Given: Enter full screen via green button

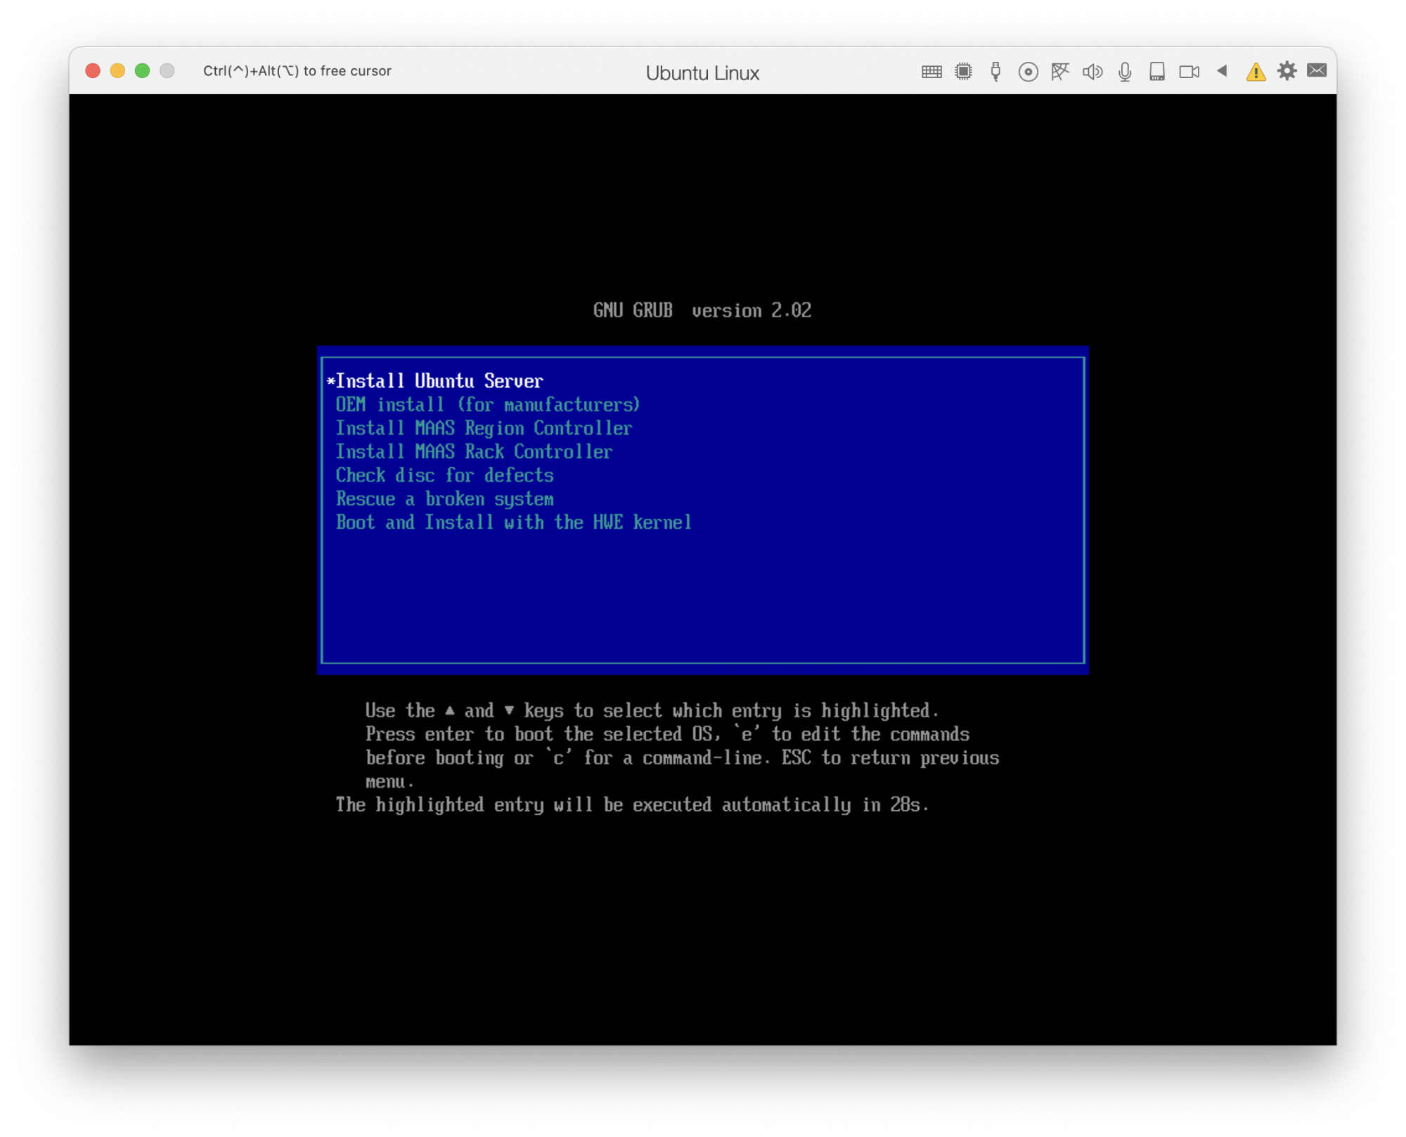Looking at the screenshot, I should point(142,71).
